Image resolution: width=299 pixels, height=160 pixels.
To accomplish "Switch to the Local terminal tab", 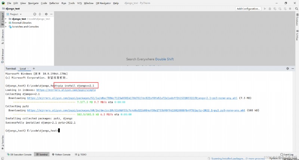I will [23, 69].
